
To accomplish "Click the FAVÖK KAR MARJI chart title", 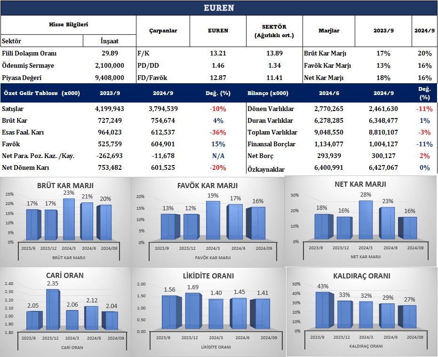I will 207,185.
